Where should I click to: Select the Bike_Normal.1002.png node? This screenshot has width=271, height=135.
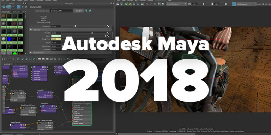coord(18,96)
